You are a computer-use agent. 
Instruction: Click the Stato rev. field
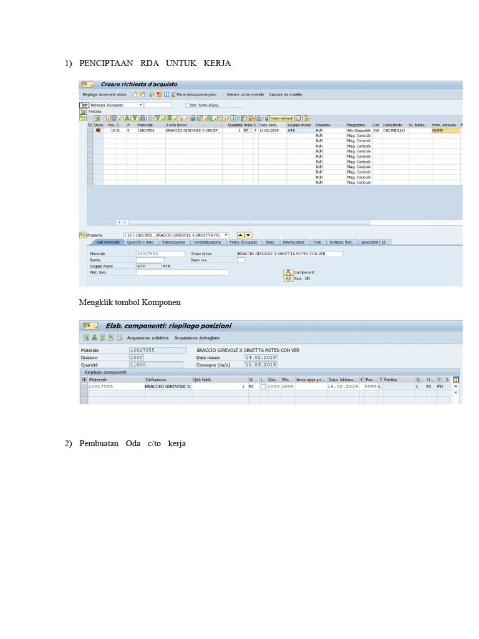coord(241,260)
